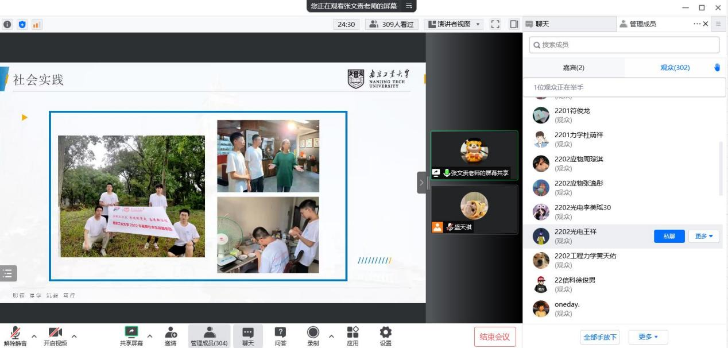Screen dimensions: 728x348
Task: Open the Invite (邀请) icon
Action: point(171,336)
